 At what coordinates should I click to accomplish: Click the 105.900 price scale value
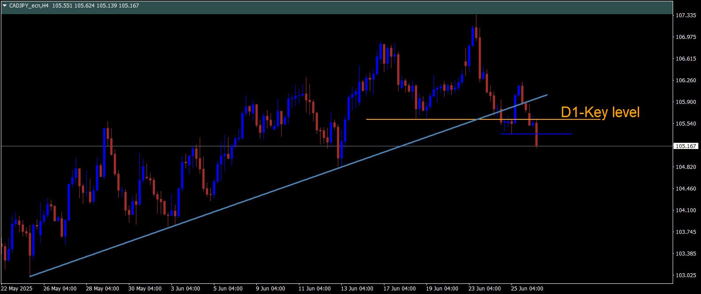686,102
